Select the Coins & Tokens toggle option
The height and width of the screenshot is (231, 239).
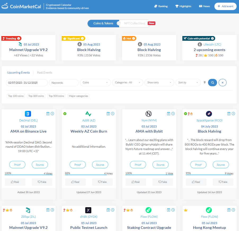click(x=103, y=23)
